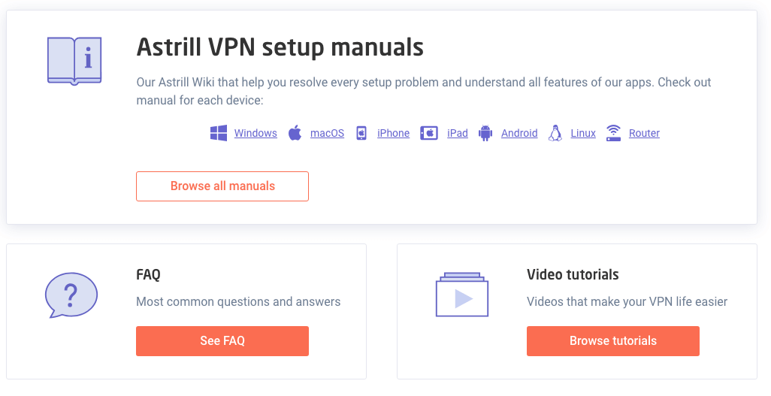Image resolution: width=771 pixels, height=396 pixels.
Task: Click the Browse all manuals button
Action: pyautogui.click(x=222, y=186)
